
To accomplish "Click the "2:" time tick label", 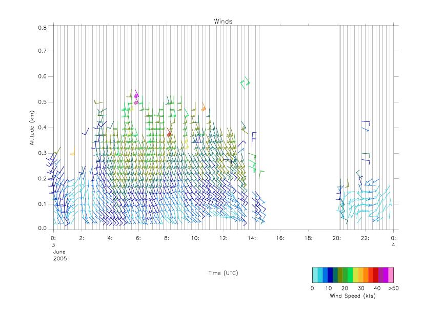I will 82,238.
